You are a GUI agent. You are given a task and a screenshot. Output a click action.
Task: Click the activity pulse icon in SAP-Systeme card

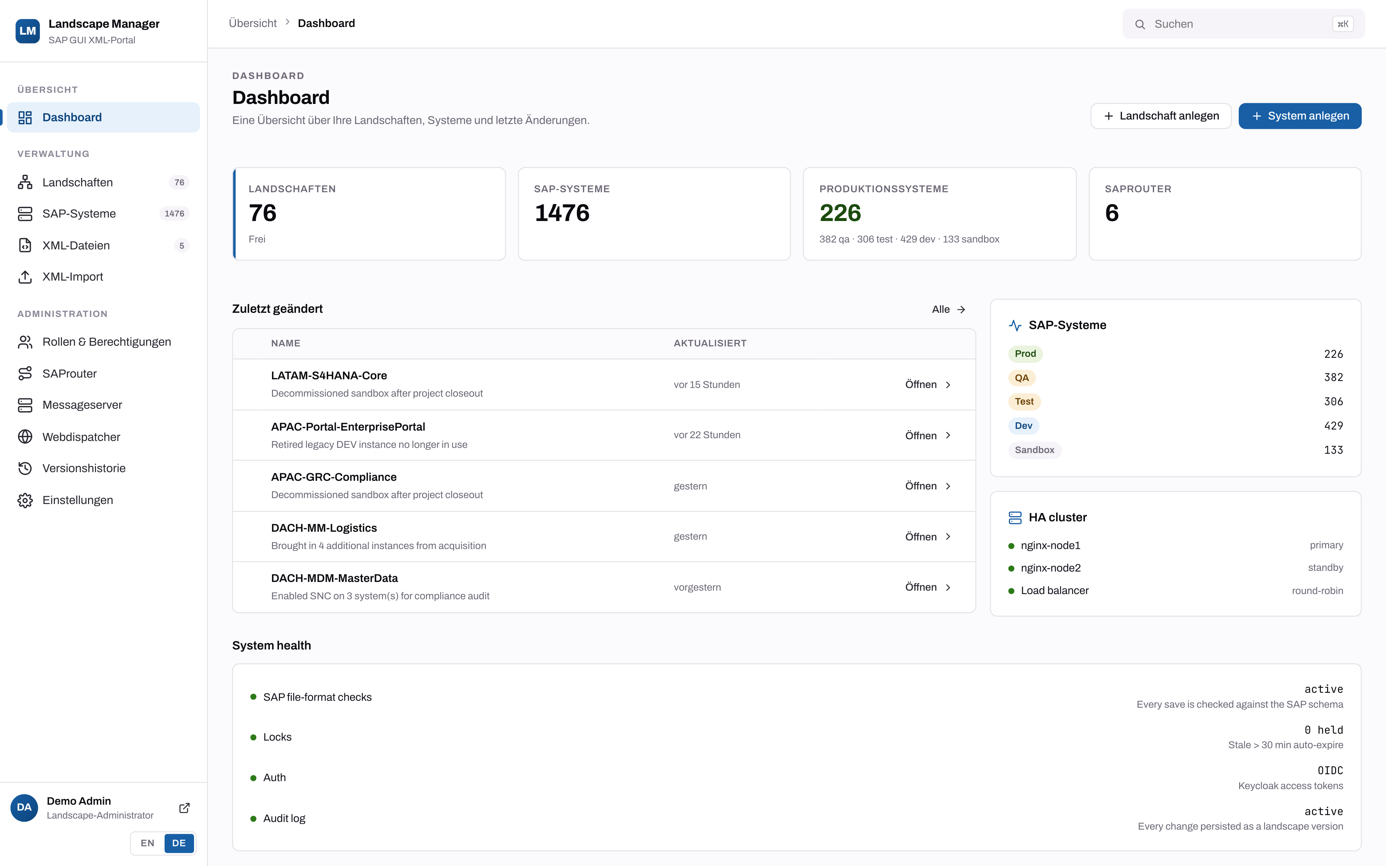pyautogui.click(x=1015, y=325)
